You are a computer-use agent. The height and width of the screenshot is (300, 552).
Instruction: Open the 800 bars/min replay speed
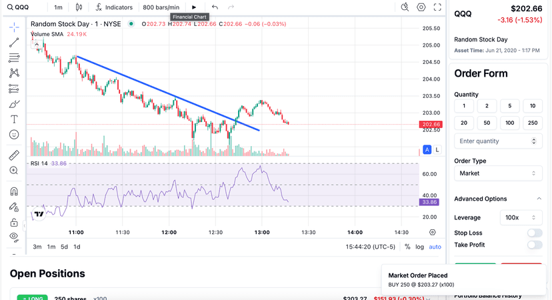click(x=161, y=7)
